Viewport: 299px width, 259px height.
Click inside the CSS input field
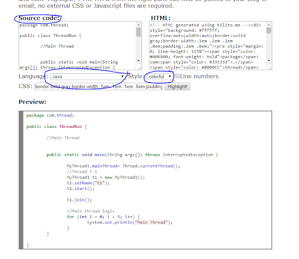[99, 87]
